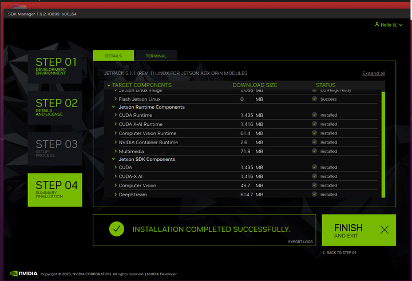Click the Installed check icon for CUDA Runtime
This screenshot has width=412, height=281.
(x=314, y=115)
